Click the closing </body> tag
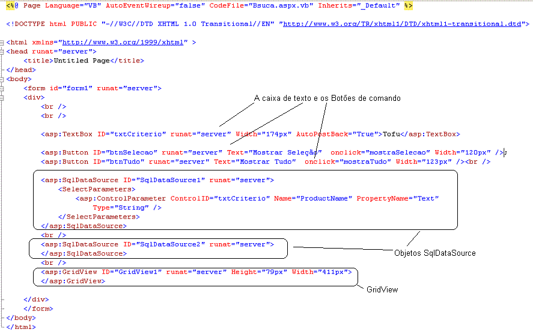533x335 pixels. (x=21, y=318)
